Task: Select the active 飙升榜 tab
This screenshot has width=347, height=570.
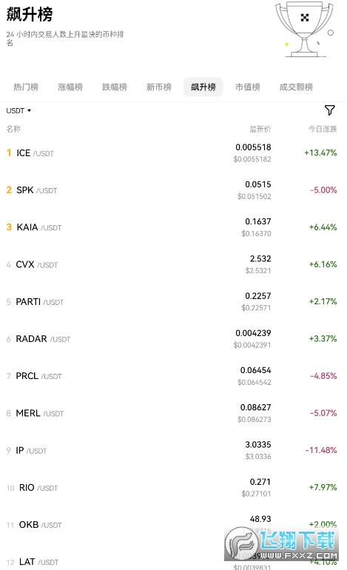Action: coord(203,87)
